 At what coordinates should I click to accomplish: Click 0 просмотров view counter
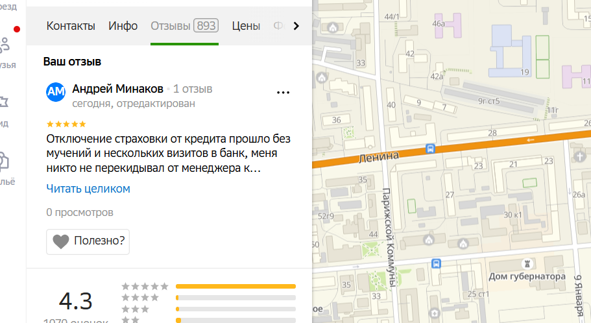(x=80, y=213)
